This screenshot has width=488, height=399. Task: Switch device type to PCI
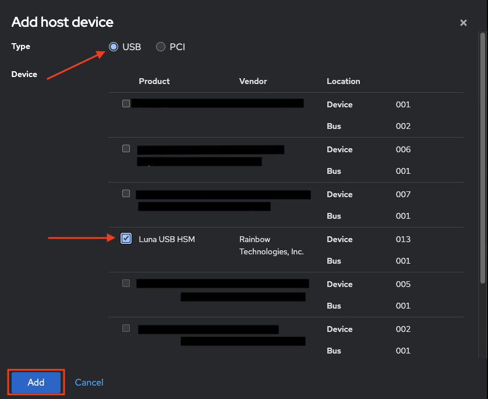click(161, 47)
